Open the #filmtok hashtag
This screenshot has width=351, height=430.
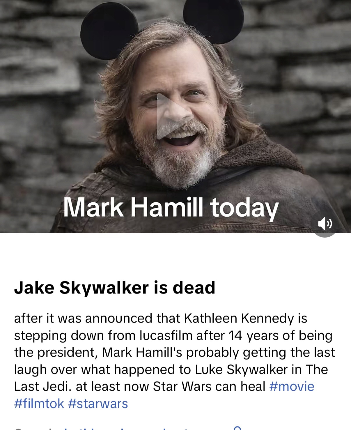click(39, 404)
